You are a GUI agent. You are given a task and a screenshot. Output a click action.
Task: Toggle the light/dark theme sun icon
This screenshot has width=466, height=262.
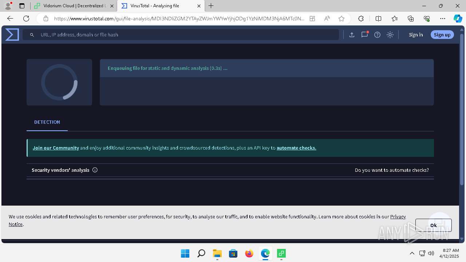pyautogui.click(x=390, y=35)
